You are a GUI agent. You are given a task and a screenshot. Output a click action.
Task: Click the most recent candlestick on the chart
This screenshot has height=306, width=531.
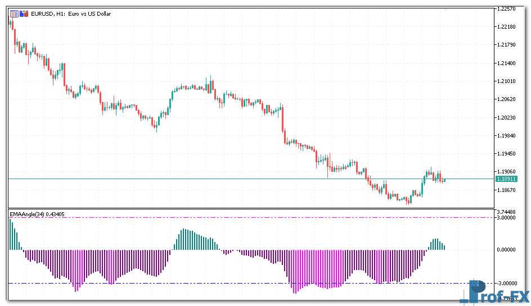[x=444, y=180]
